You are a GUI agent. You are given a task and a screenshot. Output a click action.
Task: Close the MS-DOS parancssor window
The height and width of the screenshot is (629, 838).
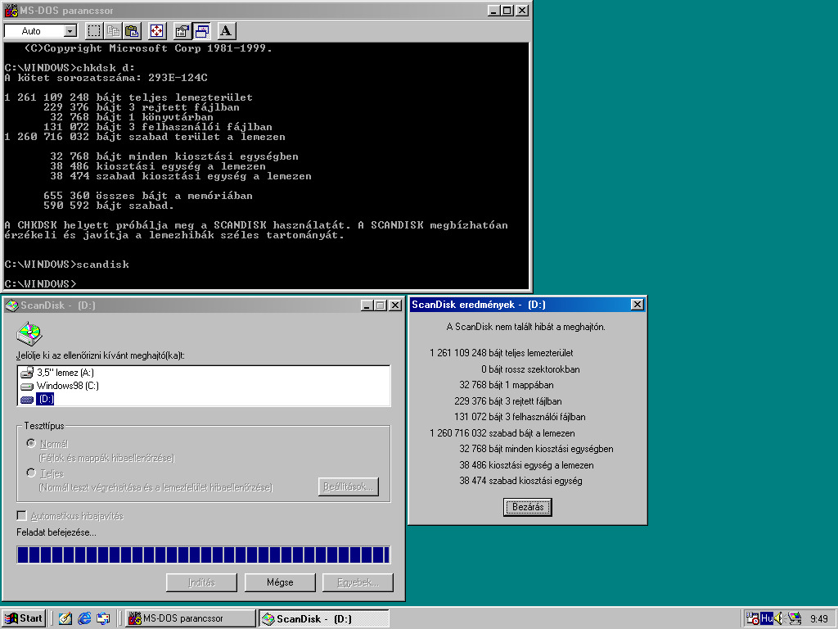[522, 10]
